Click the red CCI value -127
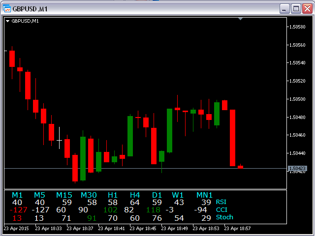The image size is (315, 236). coord(19,210)
